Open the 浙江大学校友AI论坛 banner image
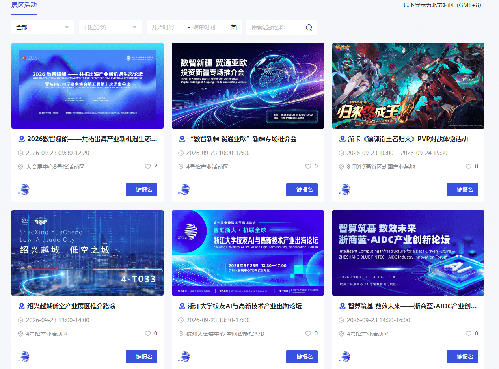This screenshot has height=369, width=499. (x=248, y=253)
